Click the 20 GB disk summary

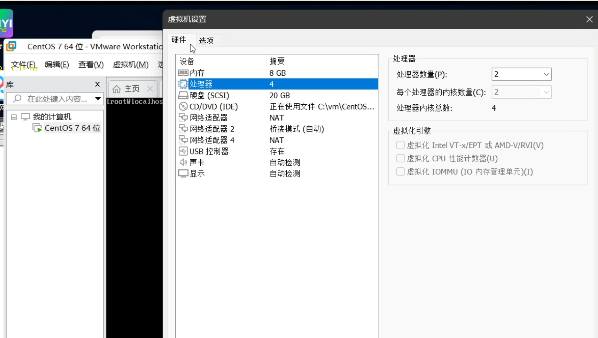[x=280, y=95]
